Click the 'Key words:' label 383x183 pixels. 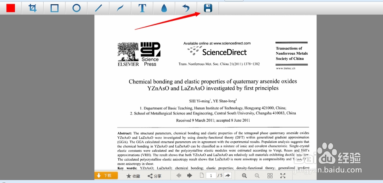point(127,168)
